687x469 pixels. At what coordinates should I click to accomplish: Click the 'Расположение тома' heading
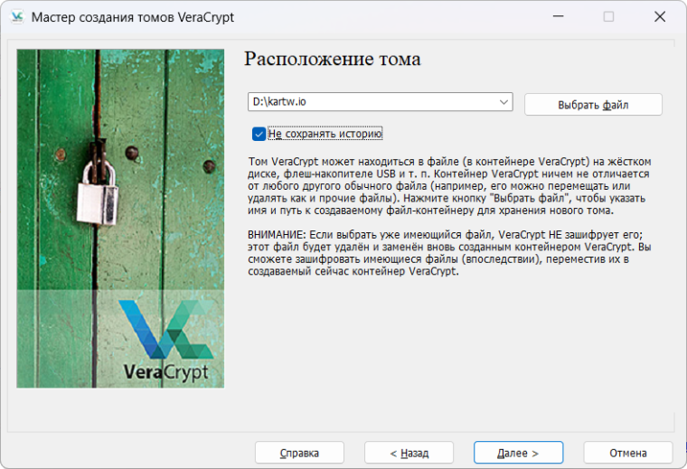[333, 60]
